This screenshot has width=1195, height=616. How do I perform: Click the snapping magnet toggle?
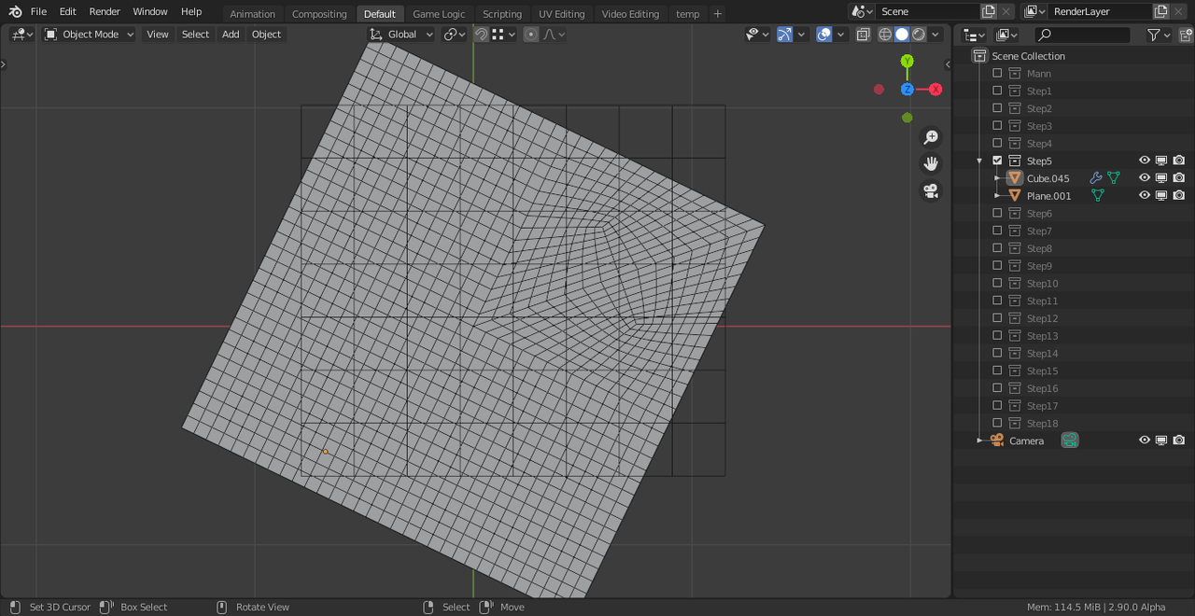pyautogui.click(x=481, y=35)
